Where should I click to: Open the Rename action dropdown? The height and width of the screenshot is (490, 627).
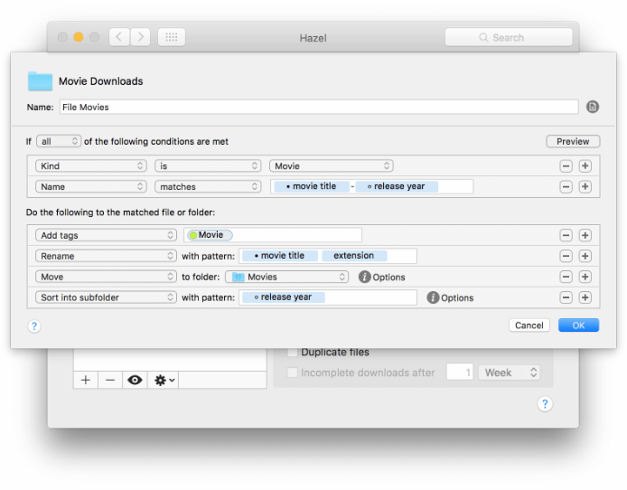click(106, 256)
